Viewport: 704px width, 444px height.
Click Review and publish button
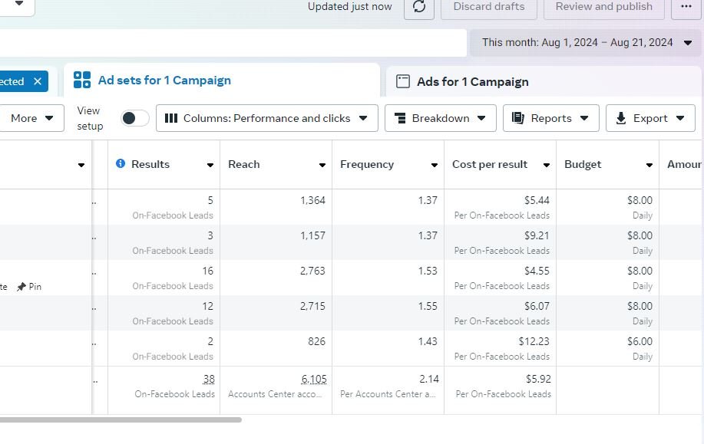point(604,7)
